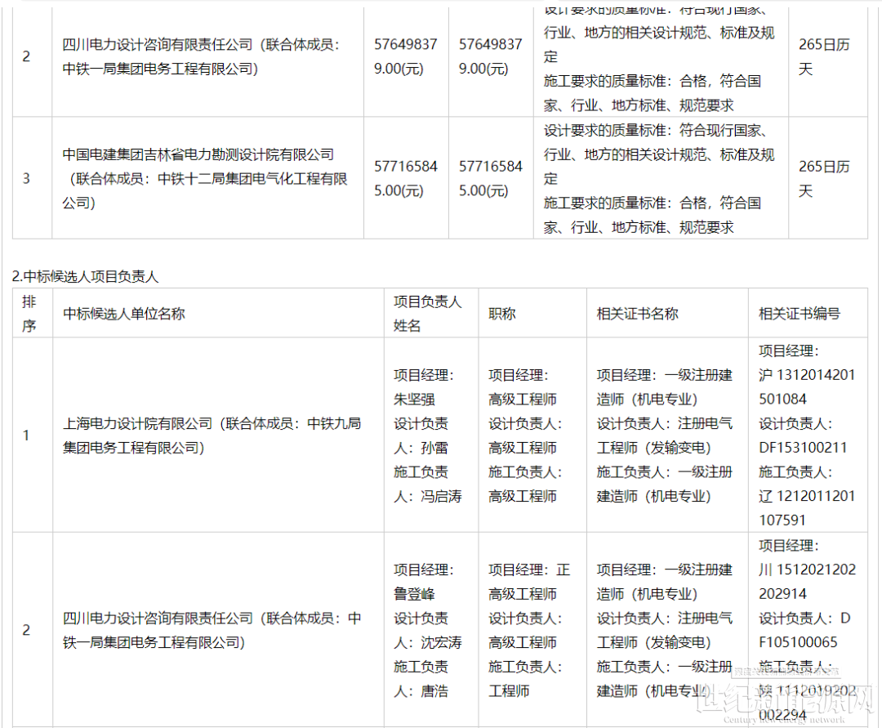Screen dimensions: 882x728
Task: Click quality standard text in row 3
Action: click(659, 178)
